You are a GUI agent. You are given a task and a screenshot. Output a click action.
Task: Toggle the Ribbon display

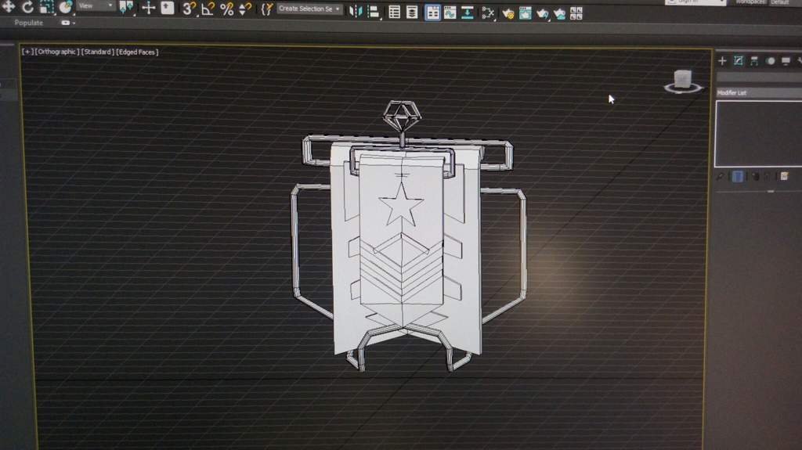point(432,13)
